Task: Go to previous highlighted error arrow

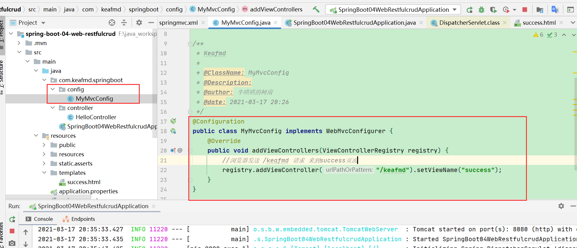Action: pos(564,35)
